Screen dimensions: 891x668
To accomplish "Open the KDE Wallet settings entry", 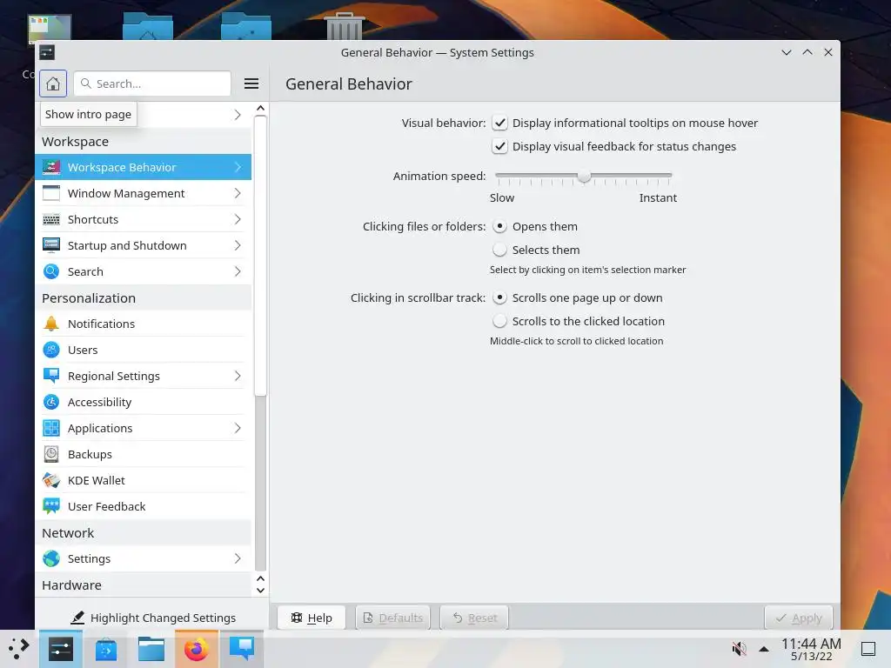I will pyautogui.click(x=144, y=480).
